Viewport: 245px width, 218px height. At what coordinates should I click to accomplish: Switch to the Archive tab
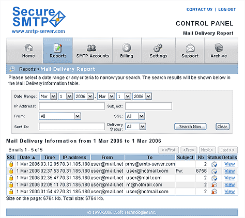pyautogui.click(x=221, y=51)
